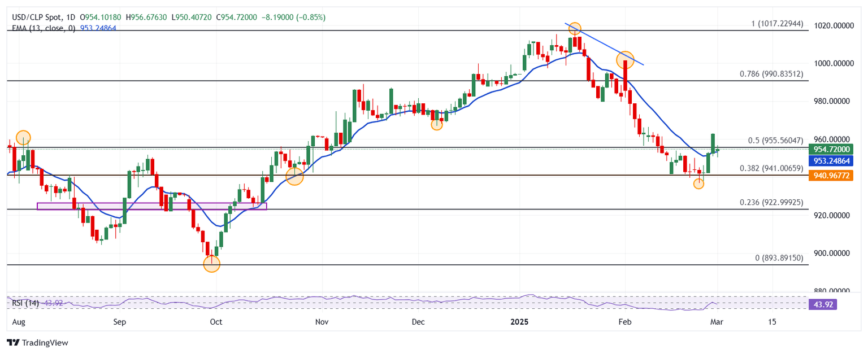Select the orange circle on the late October pullback

coord(294,176)
